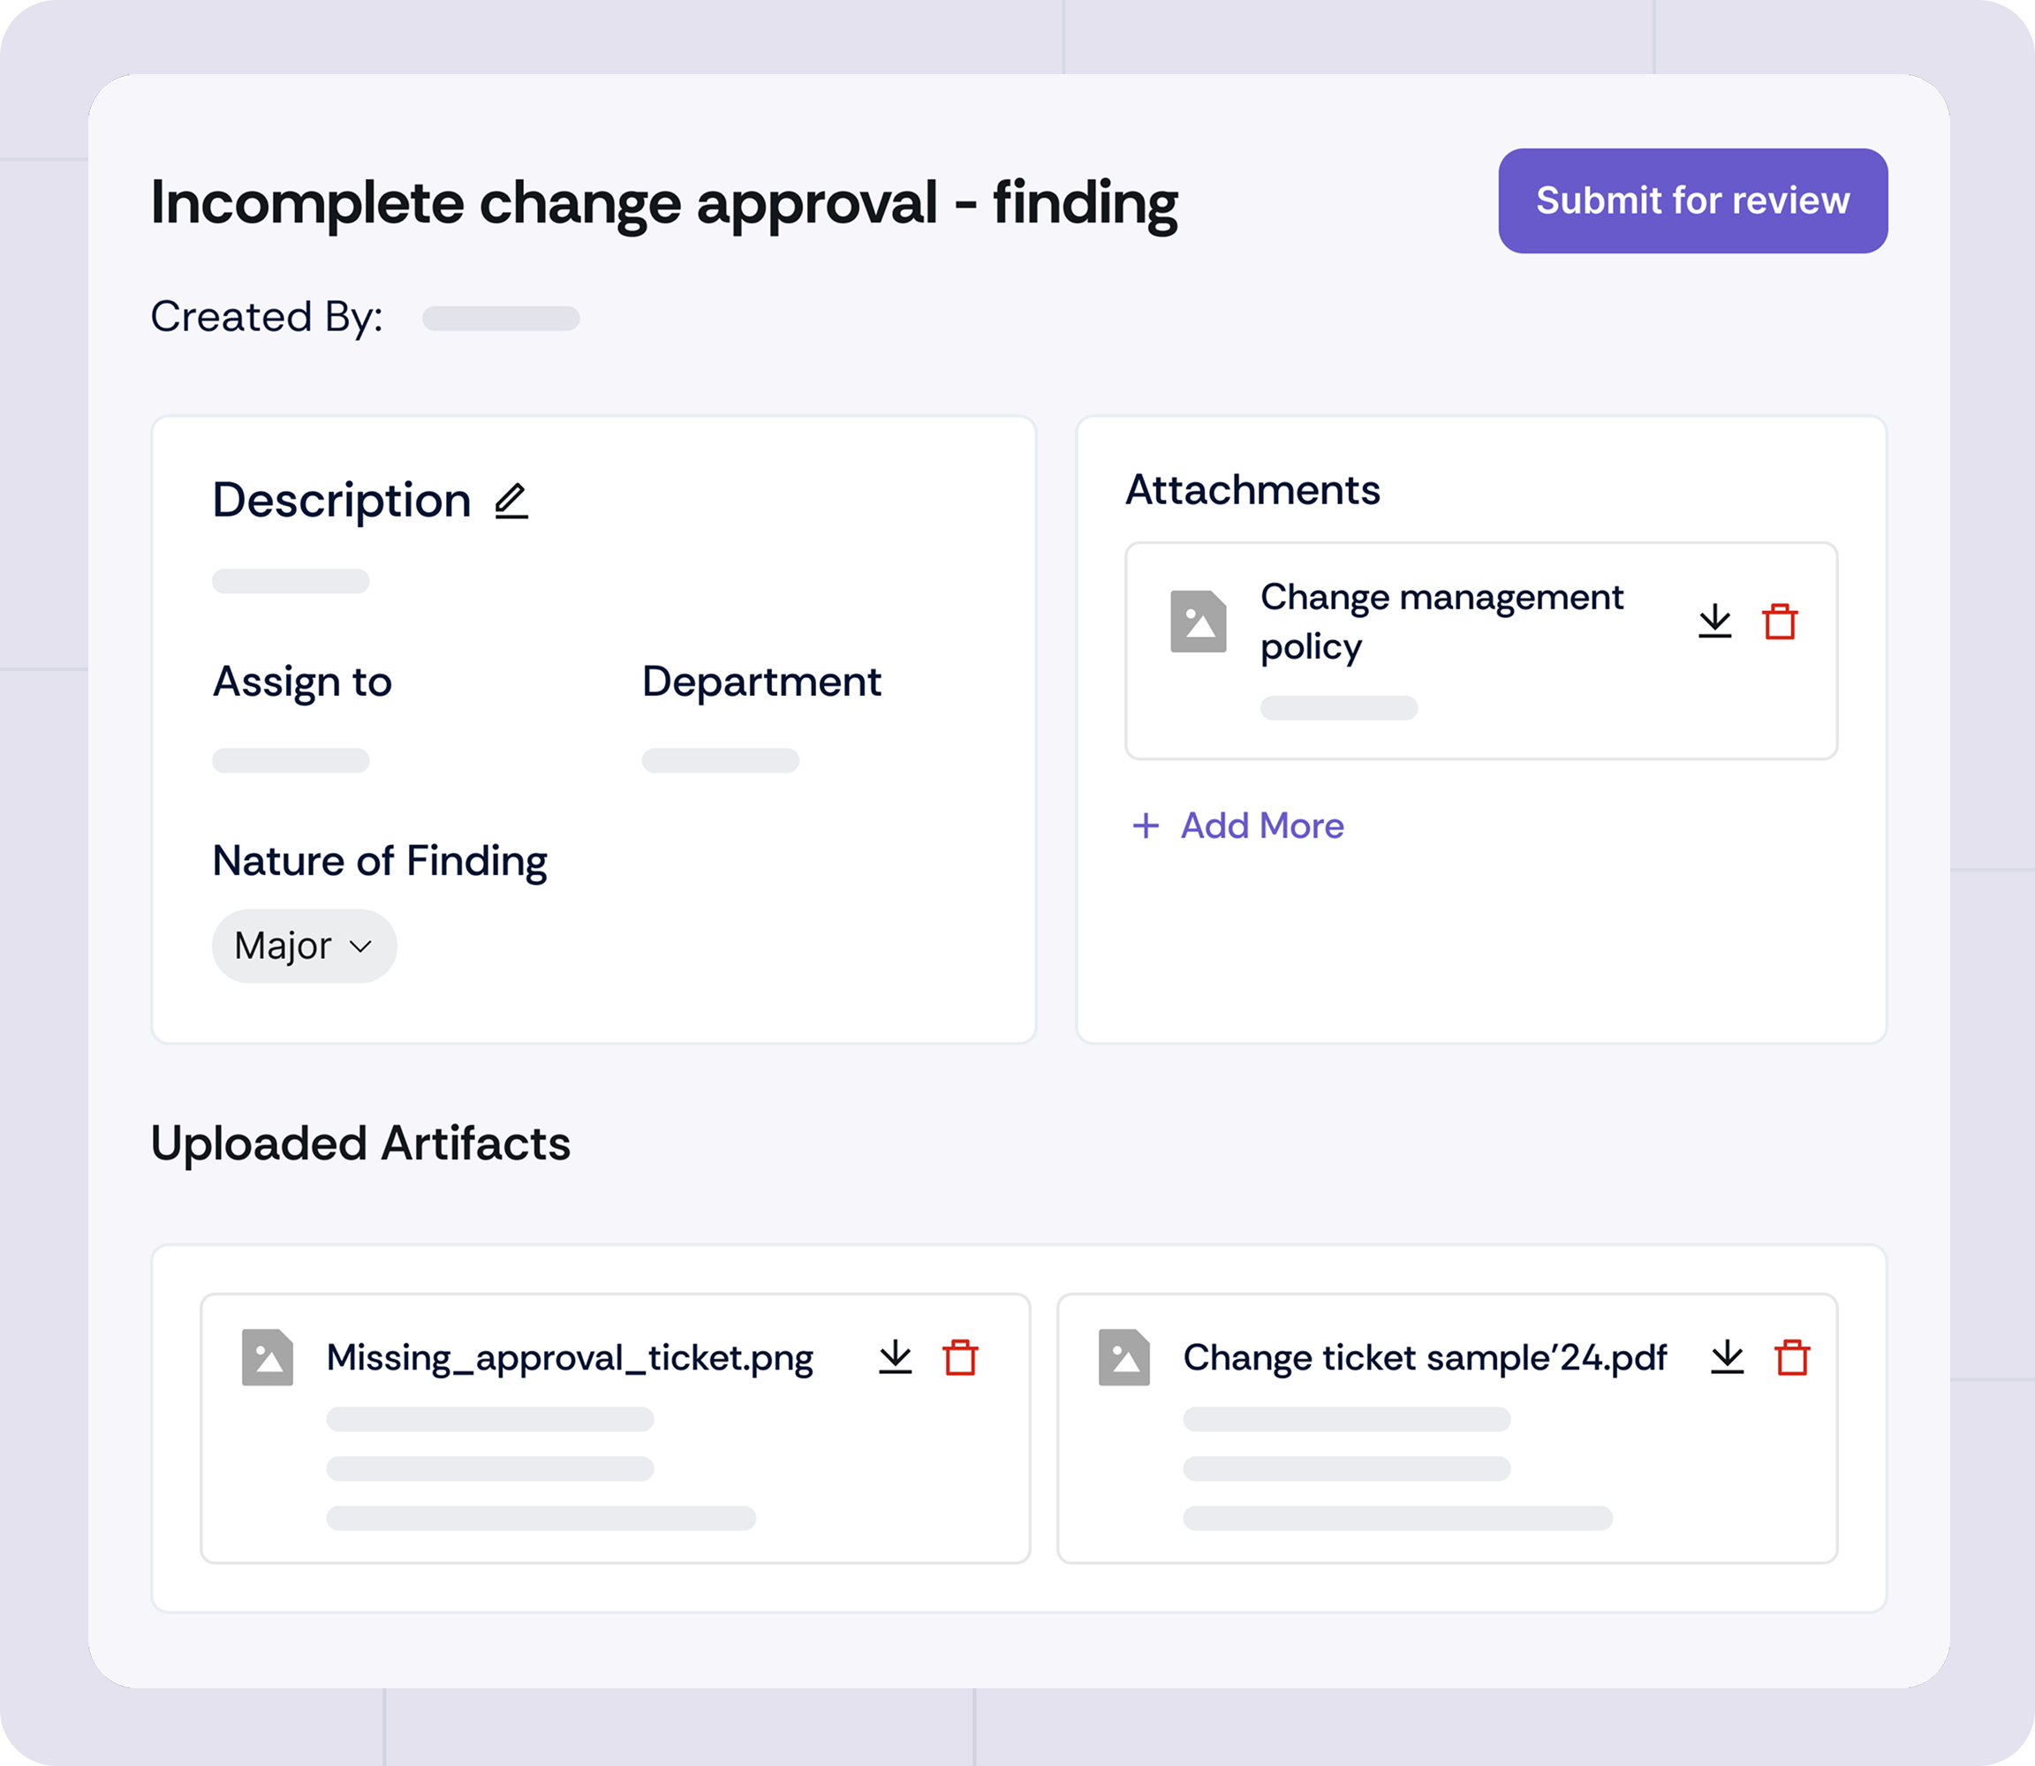Select the Department field value
Screen dimensions: 2035x1766
click(x=721, y=761)
